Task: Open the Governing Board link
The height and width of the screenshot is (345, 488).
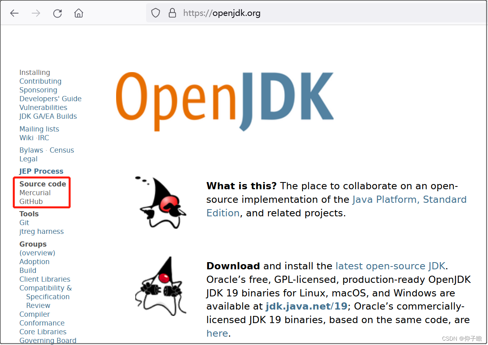Action: (x=48, y=341)
